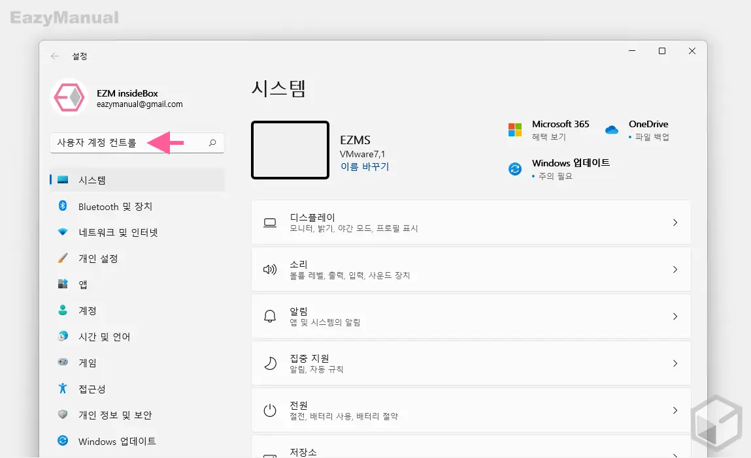Select 네트워크 및 인터넷 in sidebar
The width and height of the screenshot is (751, 458).
click(x=118, y=232)
